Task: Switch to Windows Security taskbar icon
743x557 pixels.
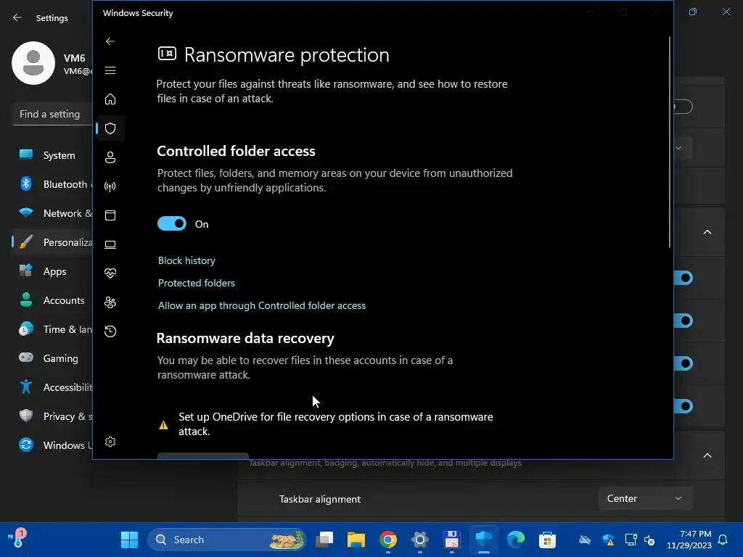Action: (x=484, y=540)
